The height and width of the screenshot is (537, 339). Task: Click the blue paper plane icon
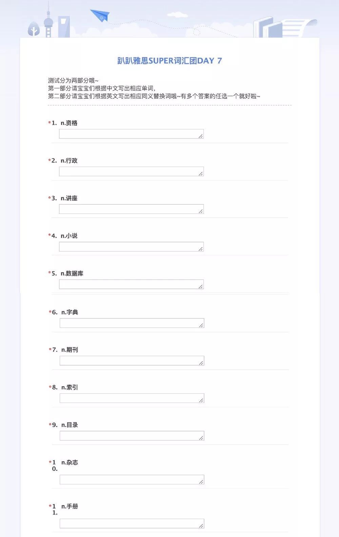[x=100, y=15]
